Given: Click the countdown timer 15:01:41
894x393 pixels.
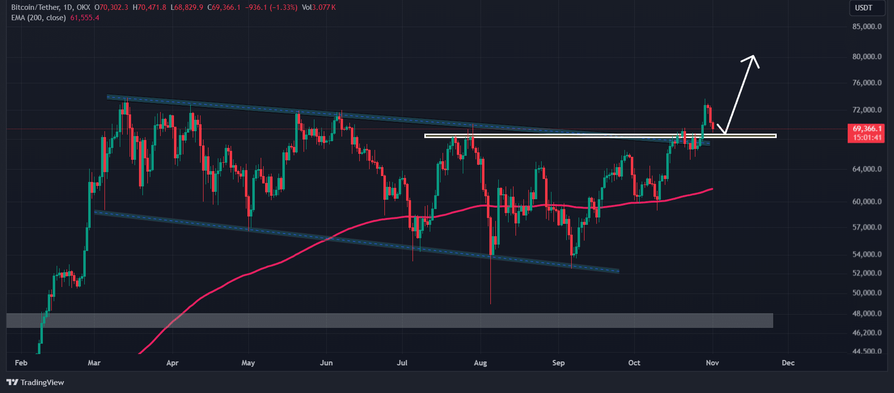Looking at the screenshot, I should click(867, 138).
